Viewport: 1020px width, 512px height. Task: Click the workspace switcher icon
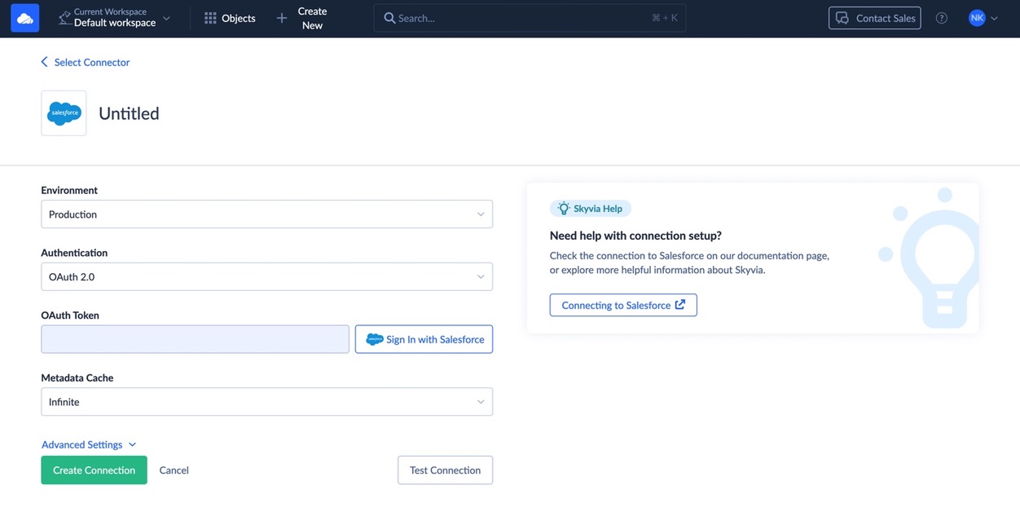click(x=65, y=16)
